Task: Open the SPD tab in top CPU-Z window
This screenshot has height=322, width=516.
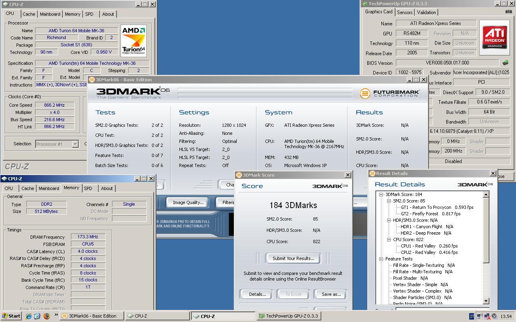Action: 89,14
